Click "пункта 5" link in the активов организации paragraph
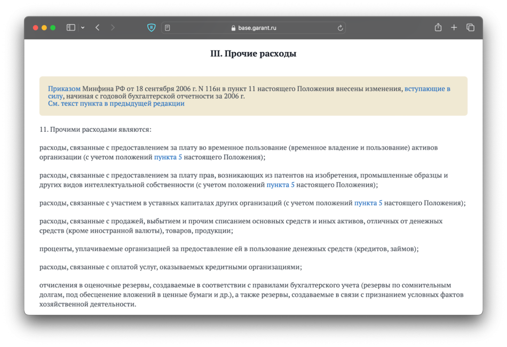 click(x=168, y=157)
